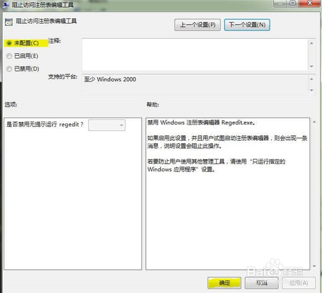Click the policy setting icon beside the heading
Screen dimensions: 322x293
[9, 22]
